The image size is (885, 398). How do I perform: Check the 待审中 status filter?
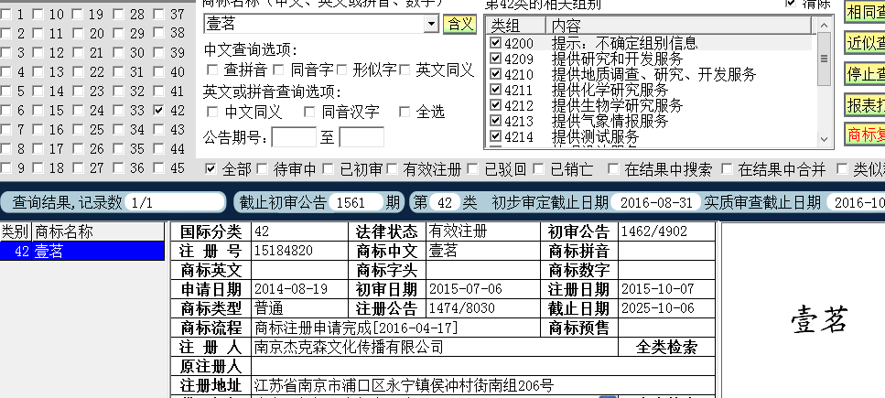point(262,168)
